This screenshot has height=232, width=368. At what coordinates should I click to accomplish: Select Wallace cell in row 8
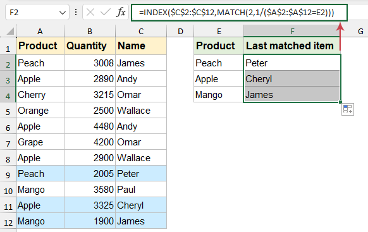tap(141, 158)
